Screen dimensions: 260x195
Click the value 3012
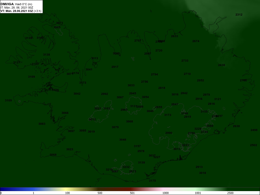pos(92,119)
